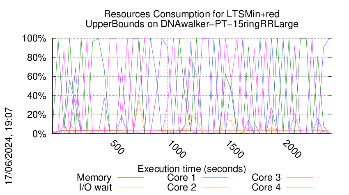349x195 pixels.
Task: Click the 'Core 2' legend label
Action: tap(181, 188)
